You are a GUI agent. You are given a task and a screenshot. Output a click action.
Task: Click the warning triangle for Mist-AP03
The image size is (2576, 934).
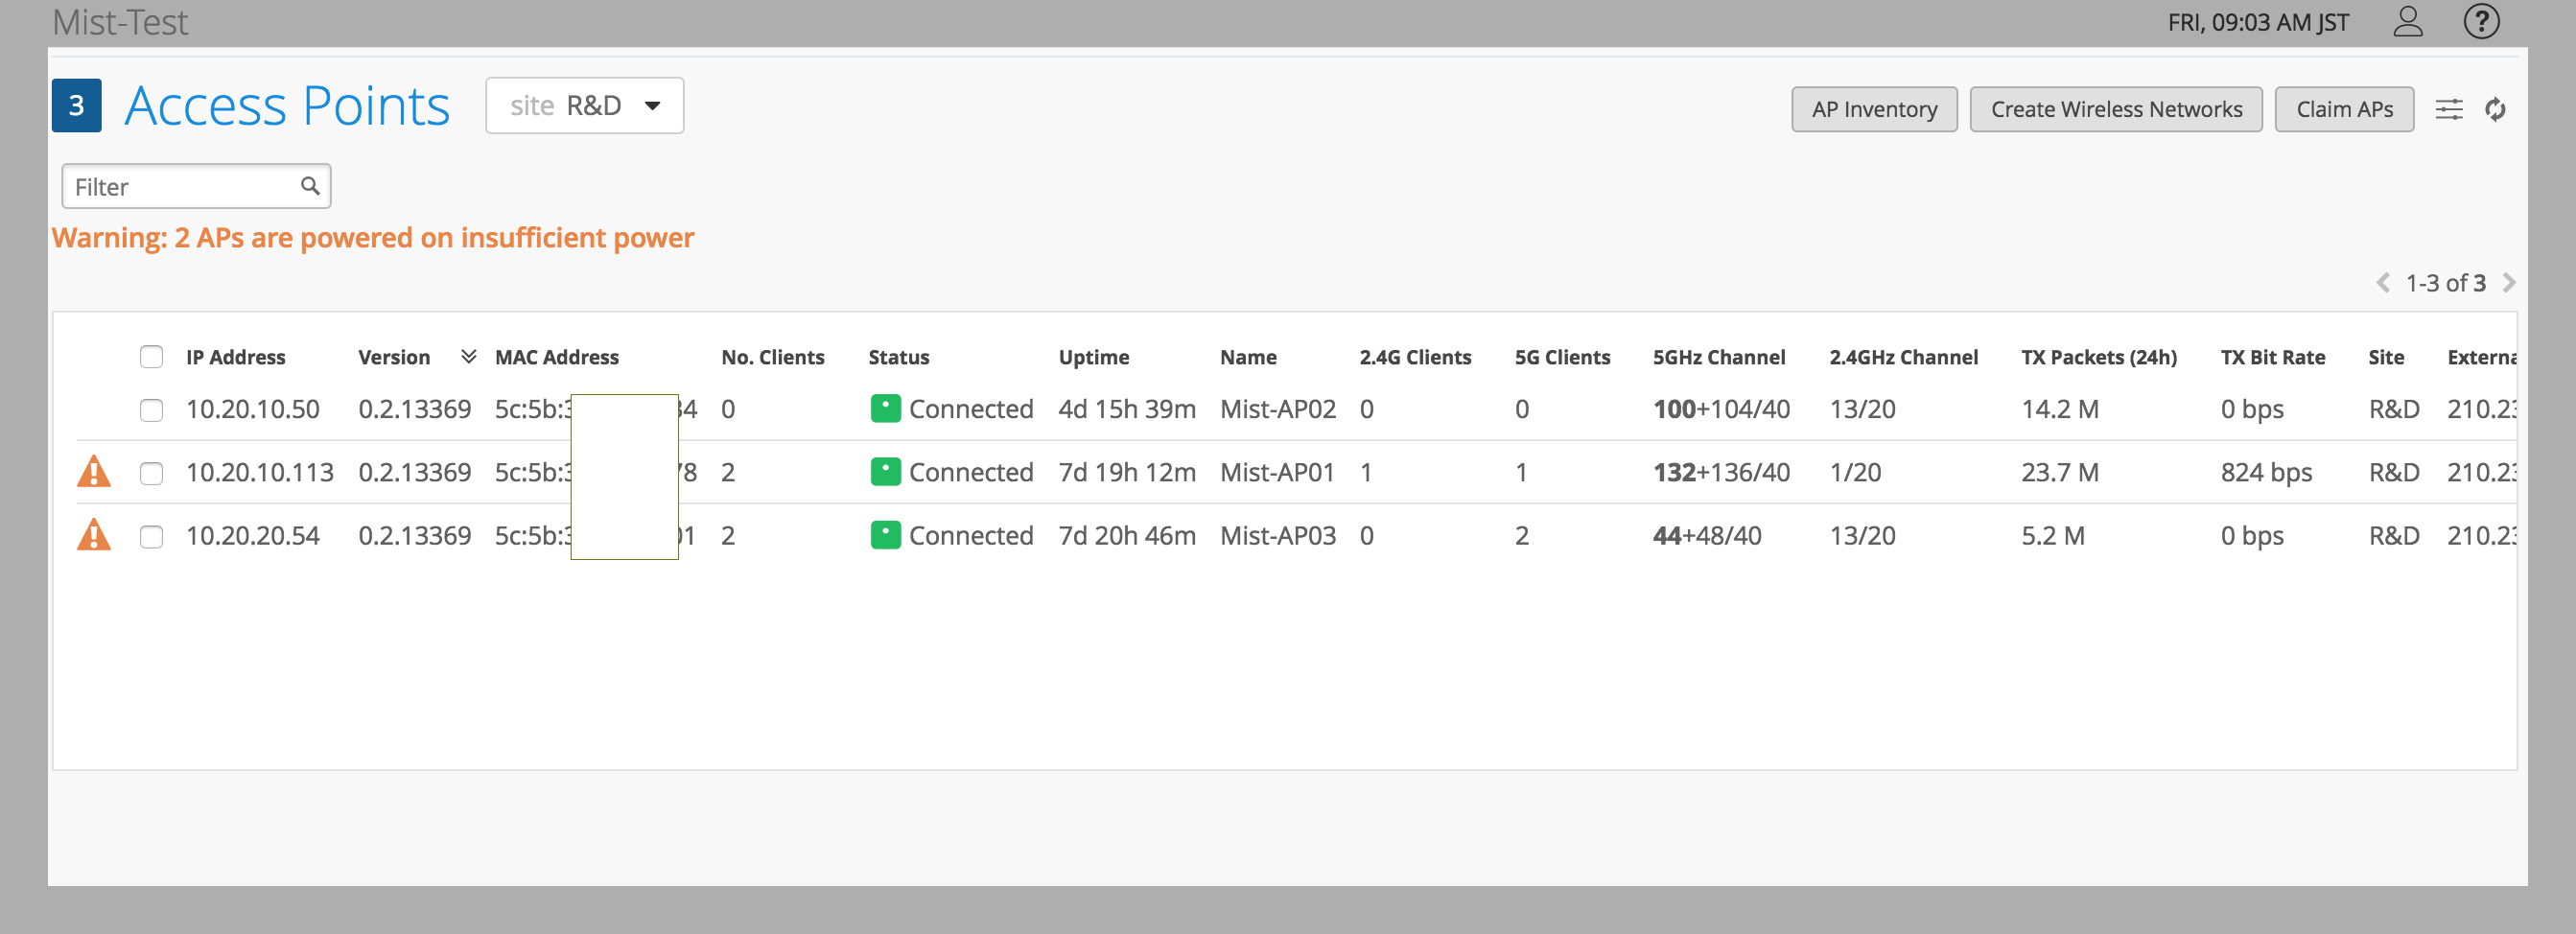pyautogui.click(x=94, y=536)
